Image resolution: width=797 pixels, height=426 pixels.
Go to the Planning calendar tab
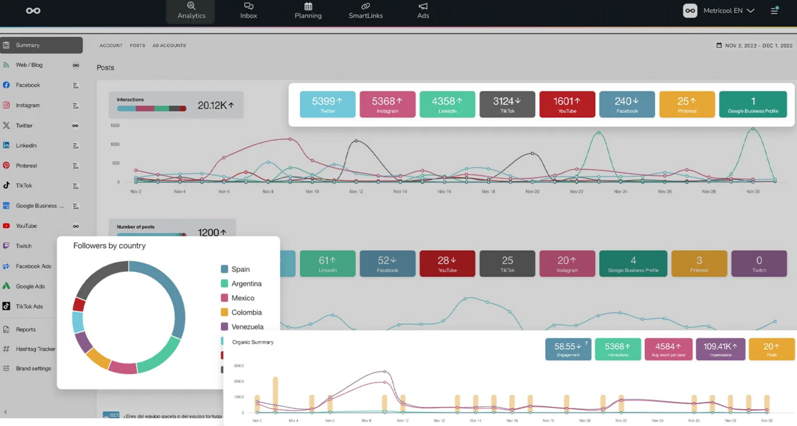(308, 11)
